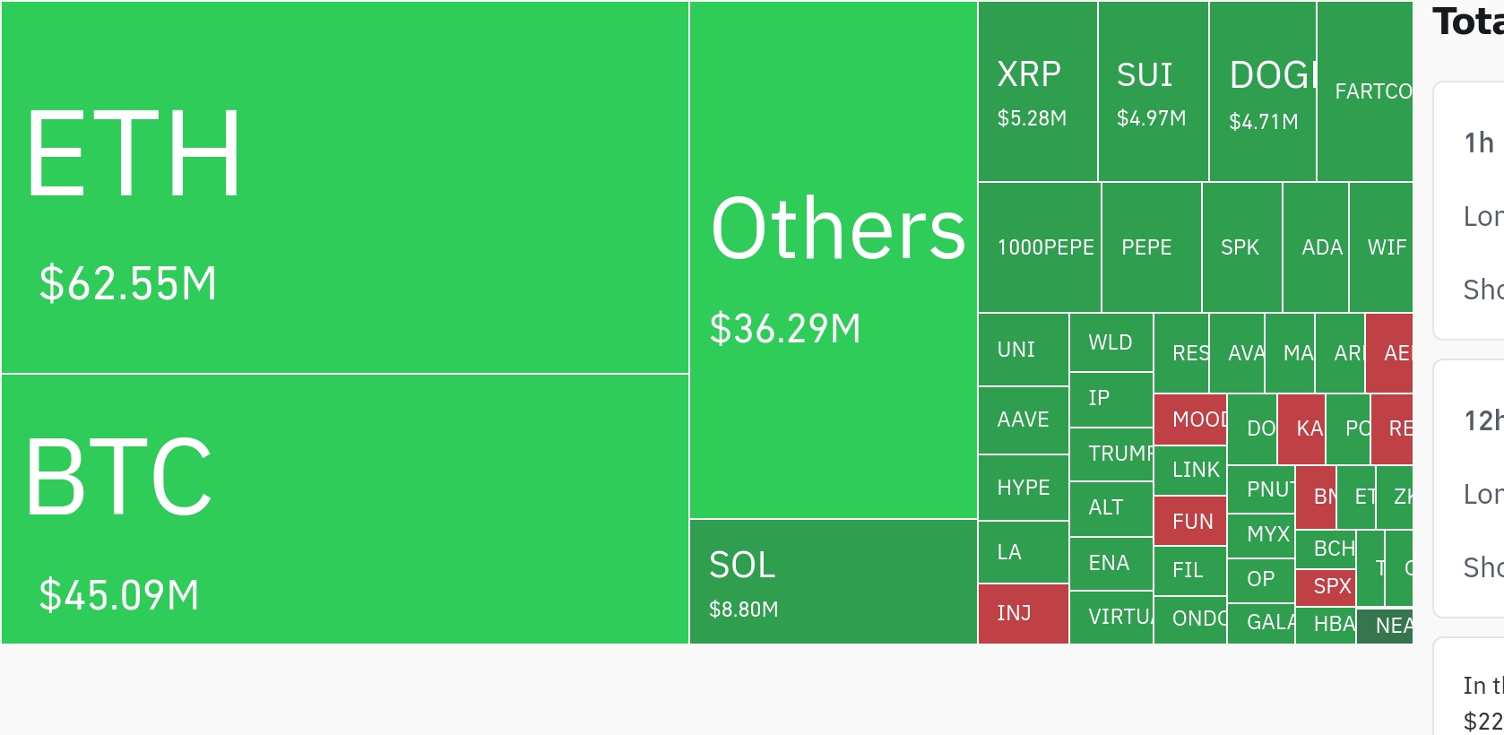The image size is (1504, 735).
Task: Click the red SPX tile
Action: 1326,587
